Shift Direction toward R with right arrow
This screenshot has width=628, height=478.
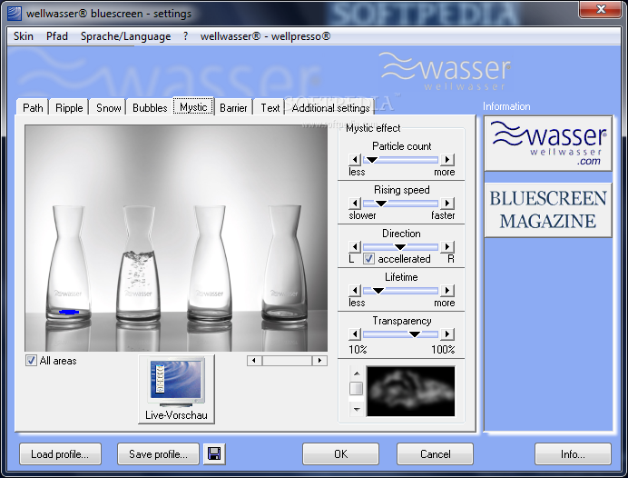[447, 246]
